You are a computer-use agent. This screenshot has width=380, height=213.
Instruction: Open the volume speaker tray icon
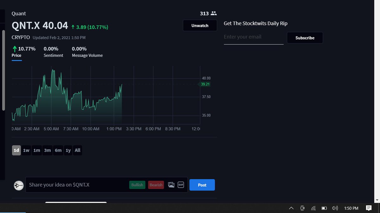click(x=335, y=208)
